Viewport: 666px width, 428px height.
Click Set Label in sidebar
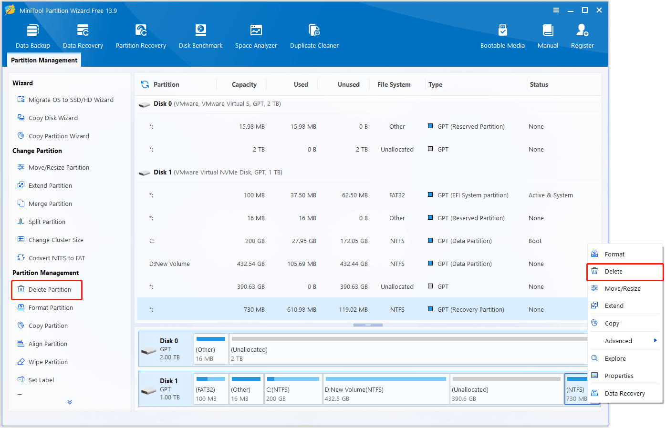coord(36,380)
